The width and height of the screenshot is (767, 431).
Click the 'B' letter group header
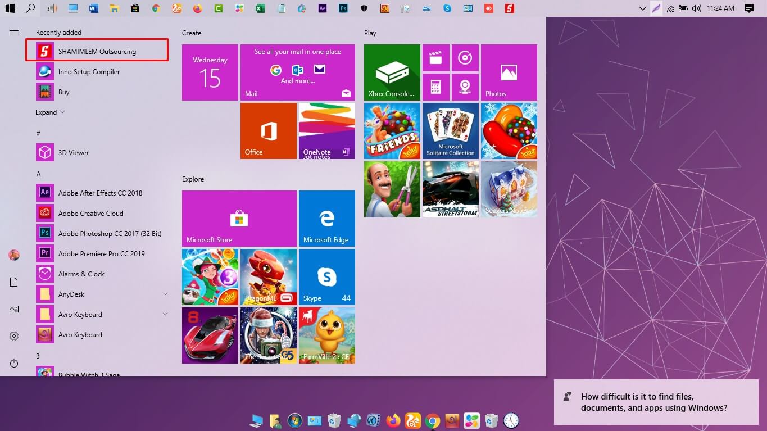point(38,356)
